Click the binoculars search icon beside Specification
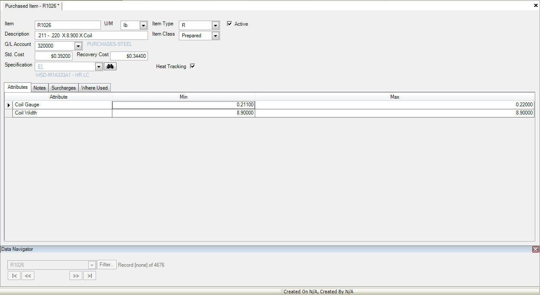This screenshot has height=295, width=540. coord(110,66)
